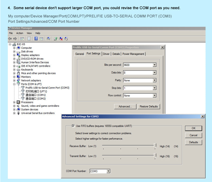Image resolution: width=212 pixels, height=182 pixels.
Task: Click the Back arrow in the toolbar
Action: click(10, 39)
